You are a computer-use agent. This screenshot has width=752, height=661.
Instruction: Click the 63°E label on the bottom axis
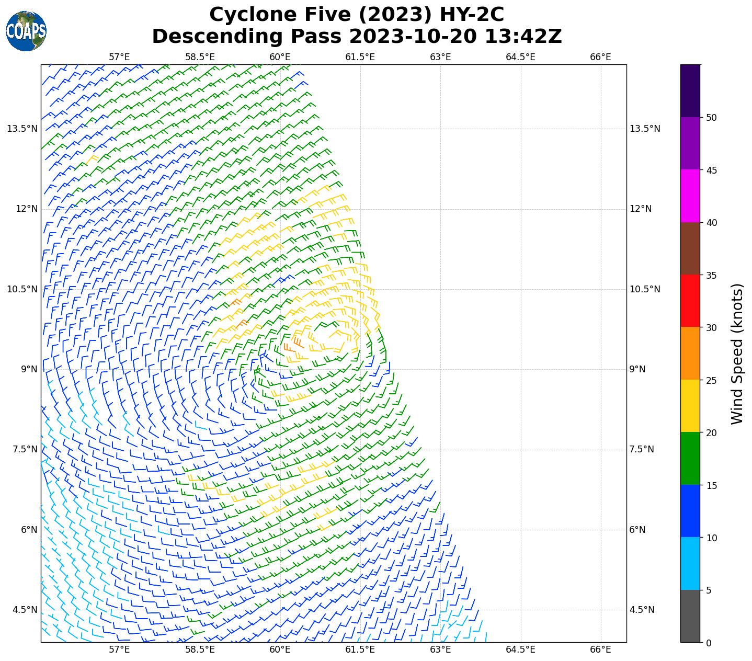click(x=440, y=649)
